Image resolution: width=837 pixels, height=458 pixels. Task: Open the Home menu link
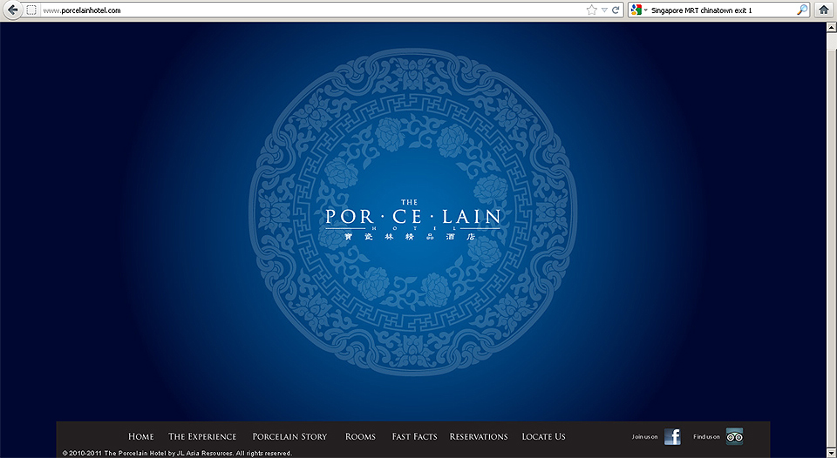point(141,437)
